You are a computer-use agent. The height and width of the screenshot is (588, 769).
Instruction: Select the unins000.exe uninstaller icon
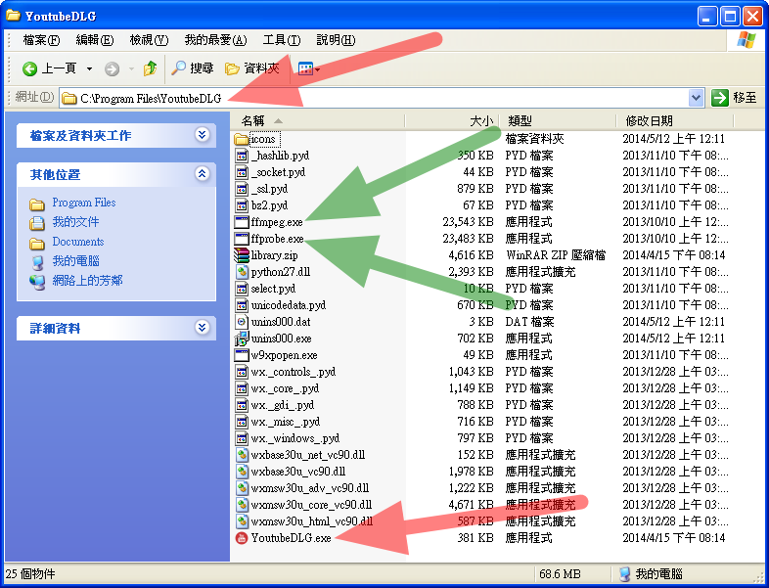(x=242, y=339)
